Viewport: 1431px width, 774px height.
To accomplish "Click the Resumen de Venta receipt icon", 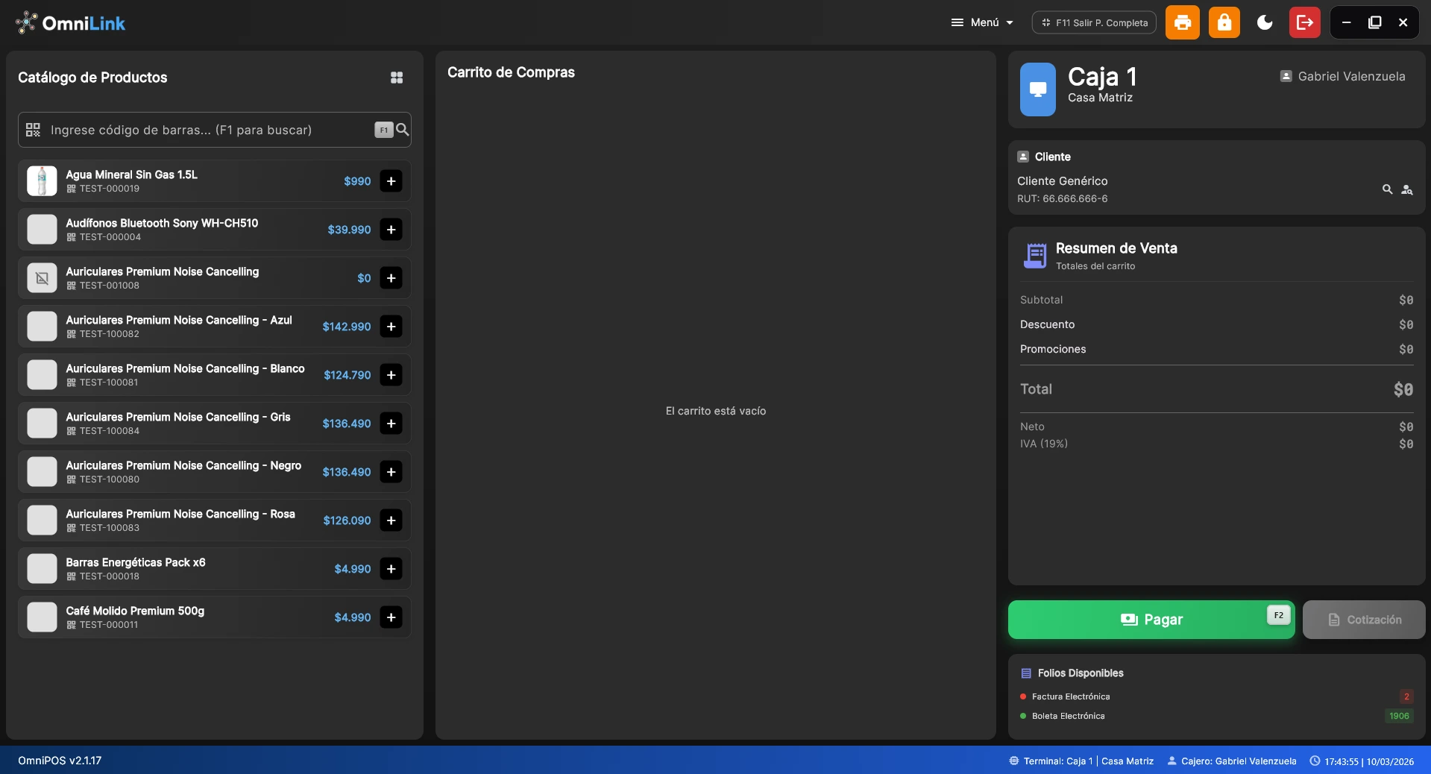I will [1035, 256].
